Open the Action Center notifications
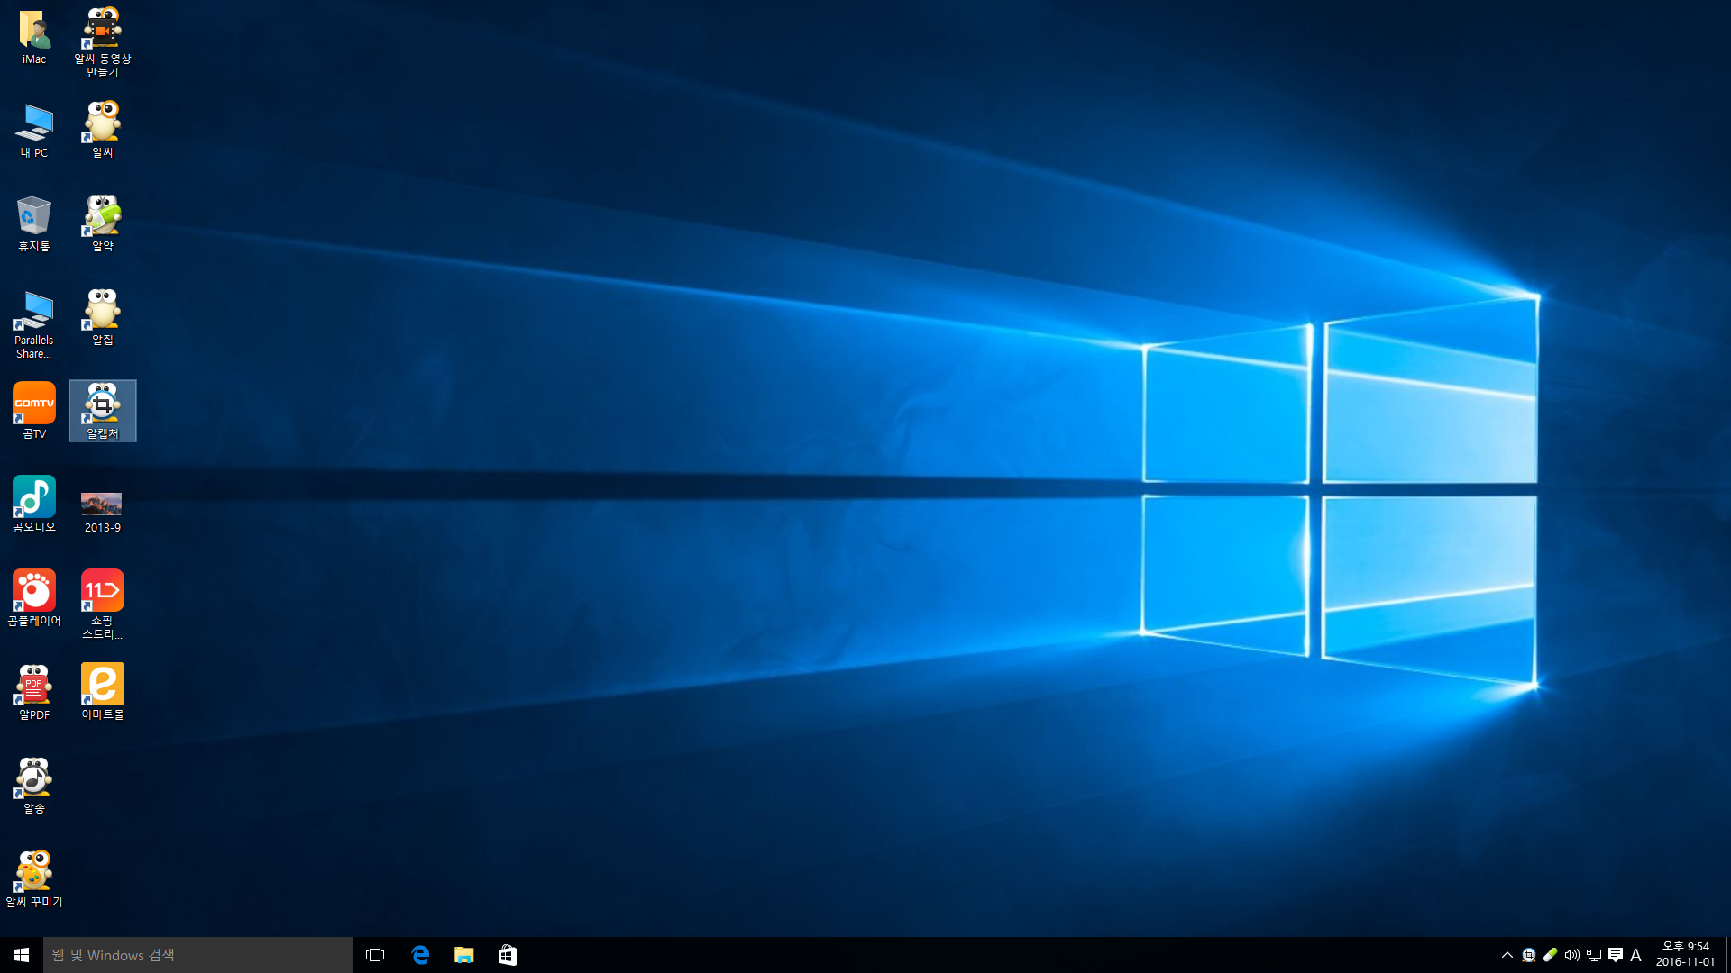Image resolution: width=1731 pixels, height=973 pixels. 1615,955
